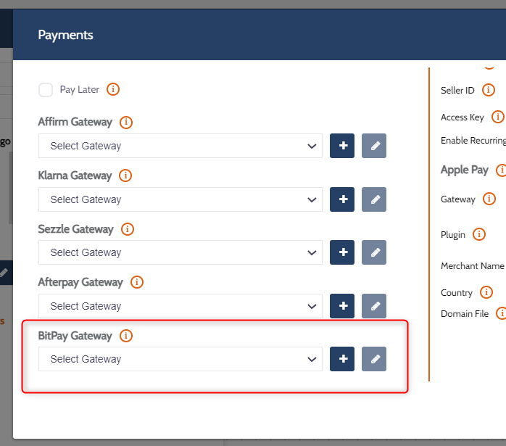Add a new Sezzle gateway with plus button
This screenshot has width=506, height=446.
click(x=342, y=252)
